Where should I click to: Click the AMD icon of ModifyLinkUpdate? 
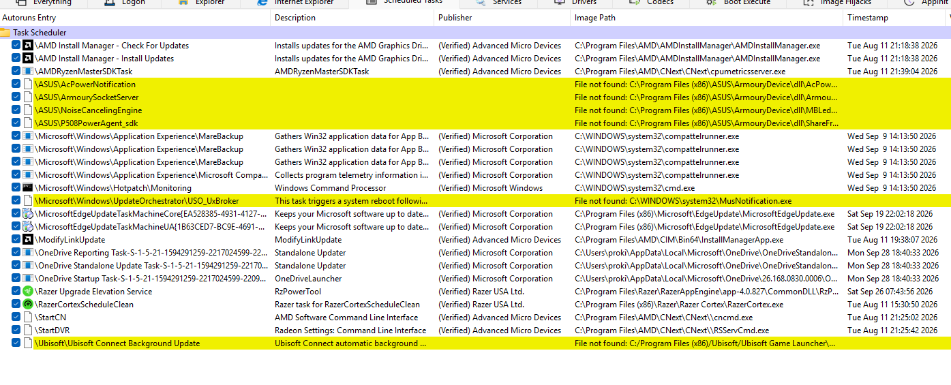click(x=28, y=240)
